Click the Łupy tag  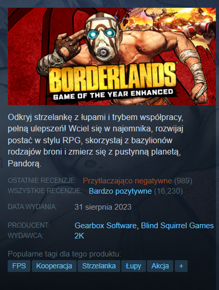pos(134,266)
